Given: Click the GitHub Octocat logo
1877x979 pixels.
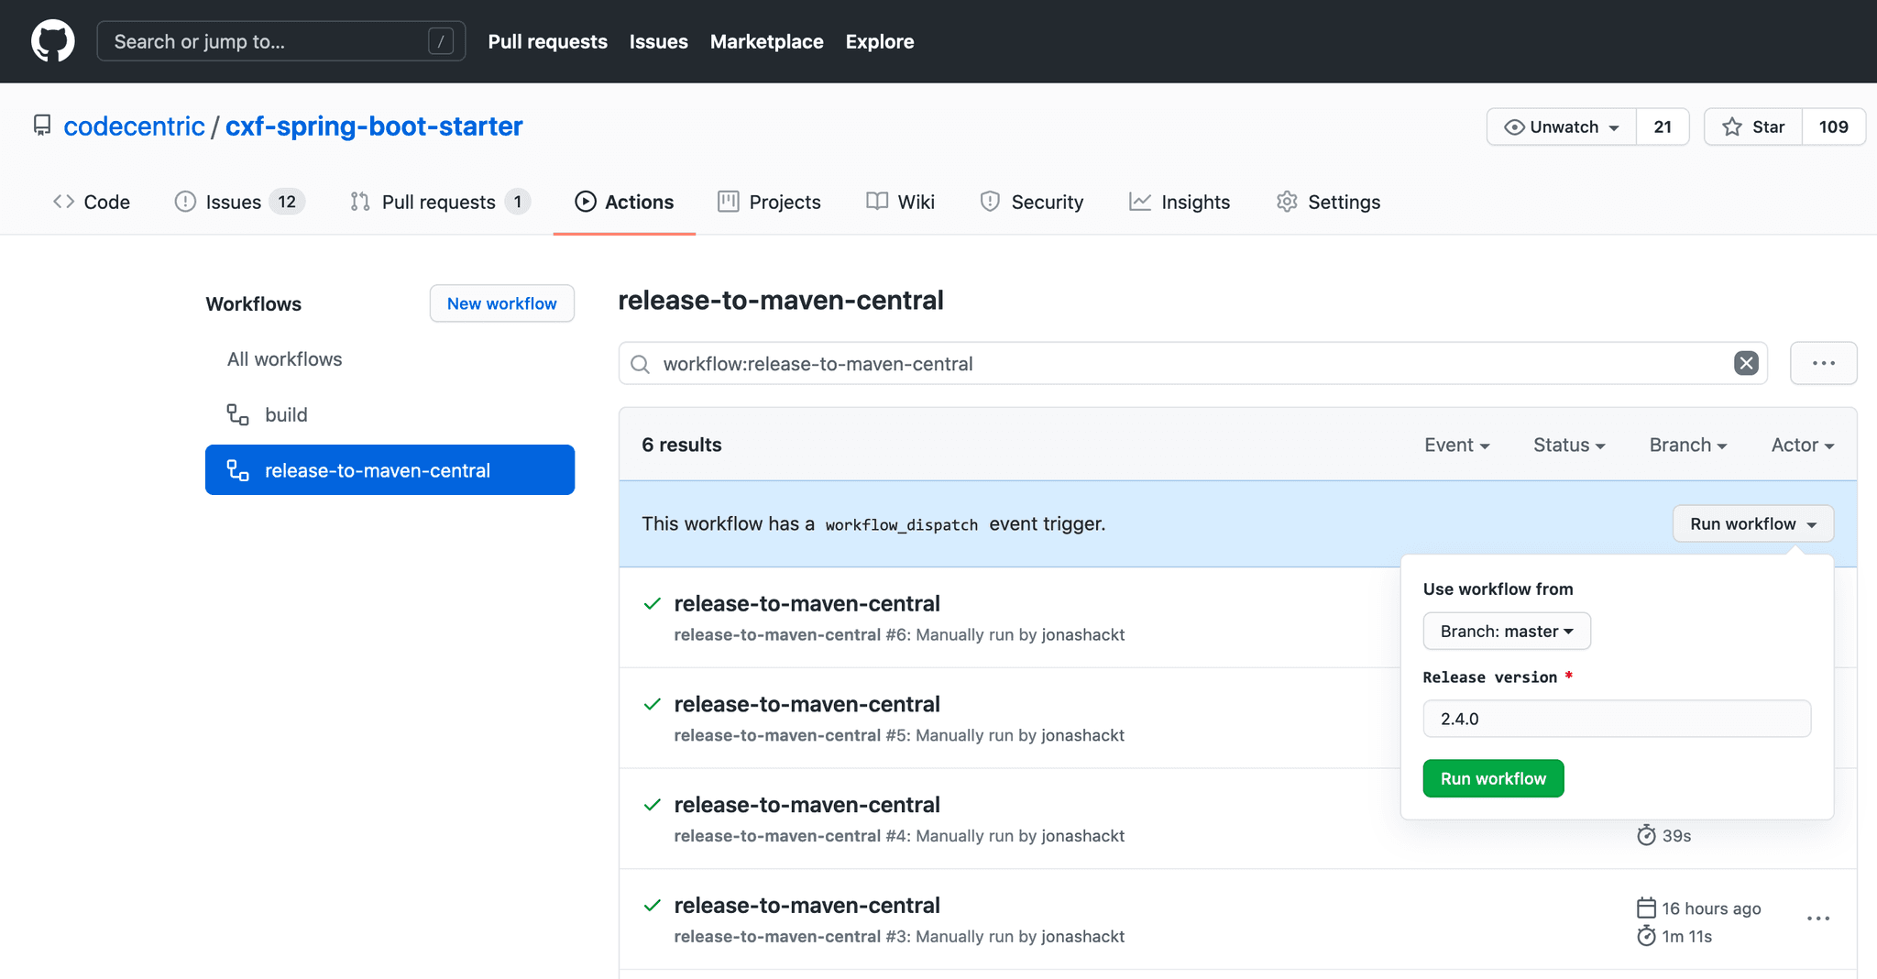Looking at the screenshot, I should [53, 41].
